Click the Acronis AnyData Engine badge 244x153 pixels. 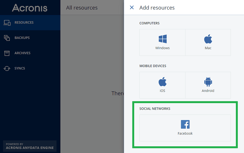pyautogui.click(x=30, y=146)
